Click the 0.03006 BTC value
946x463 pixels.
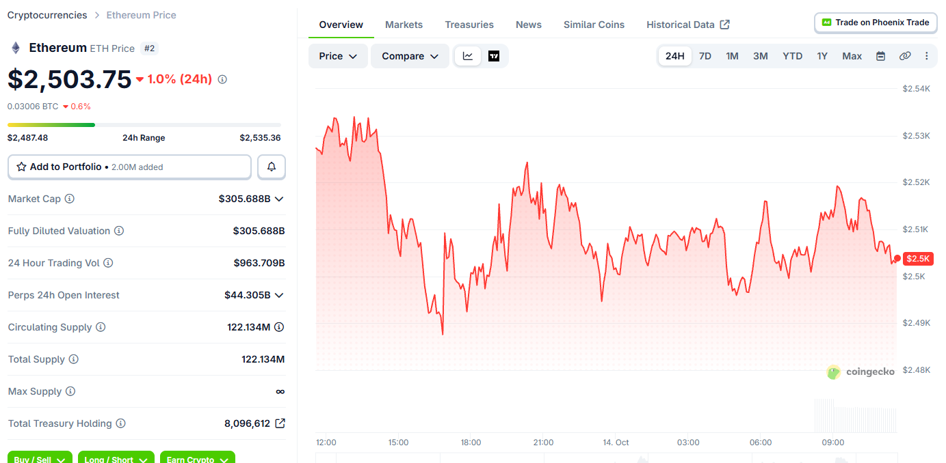tap(33, 107)
